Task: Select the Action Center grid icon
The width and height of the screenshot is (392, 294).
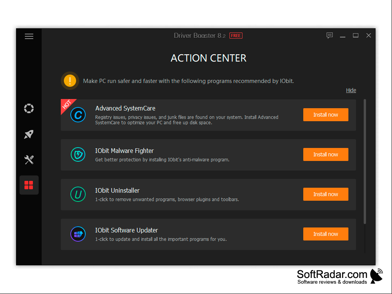Action: click(x=29, y=185)
